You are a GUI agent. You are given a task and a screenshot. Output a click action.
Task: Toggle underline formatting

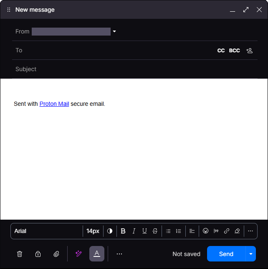pyautogui.click(x=144, y=231)
